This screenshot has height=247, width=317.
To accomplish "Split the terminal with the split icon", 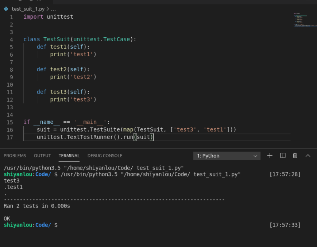I will (283, 156).
